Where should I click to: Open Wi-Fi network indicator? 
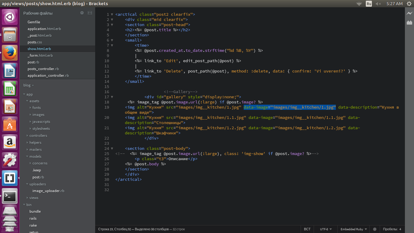[x=359, y=4]
